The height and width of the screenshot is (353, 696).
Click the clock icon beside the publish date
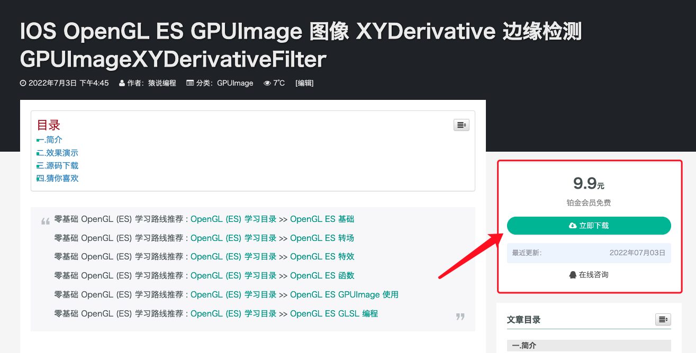tap(22, 83)
